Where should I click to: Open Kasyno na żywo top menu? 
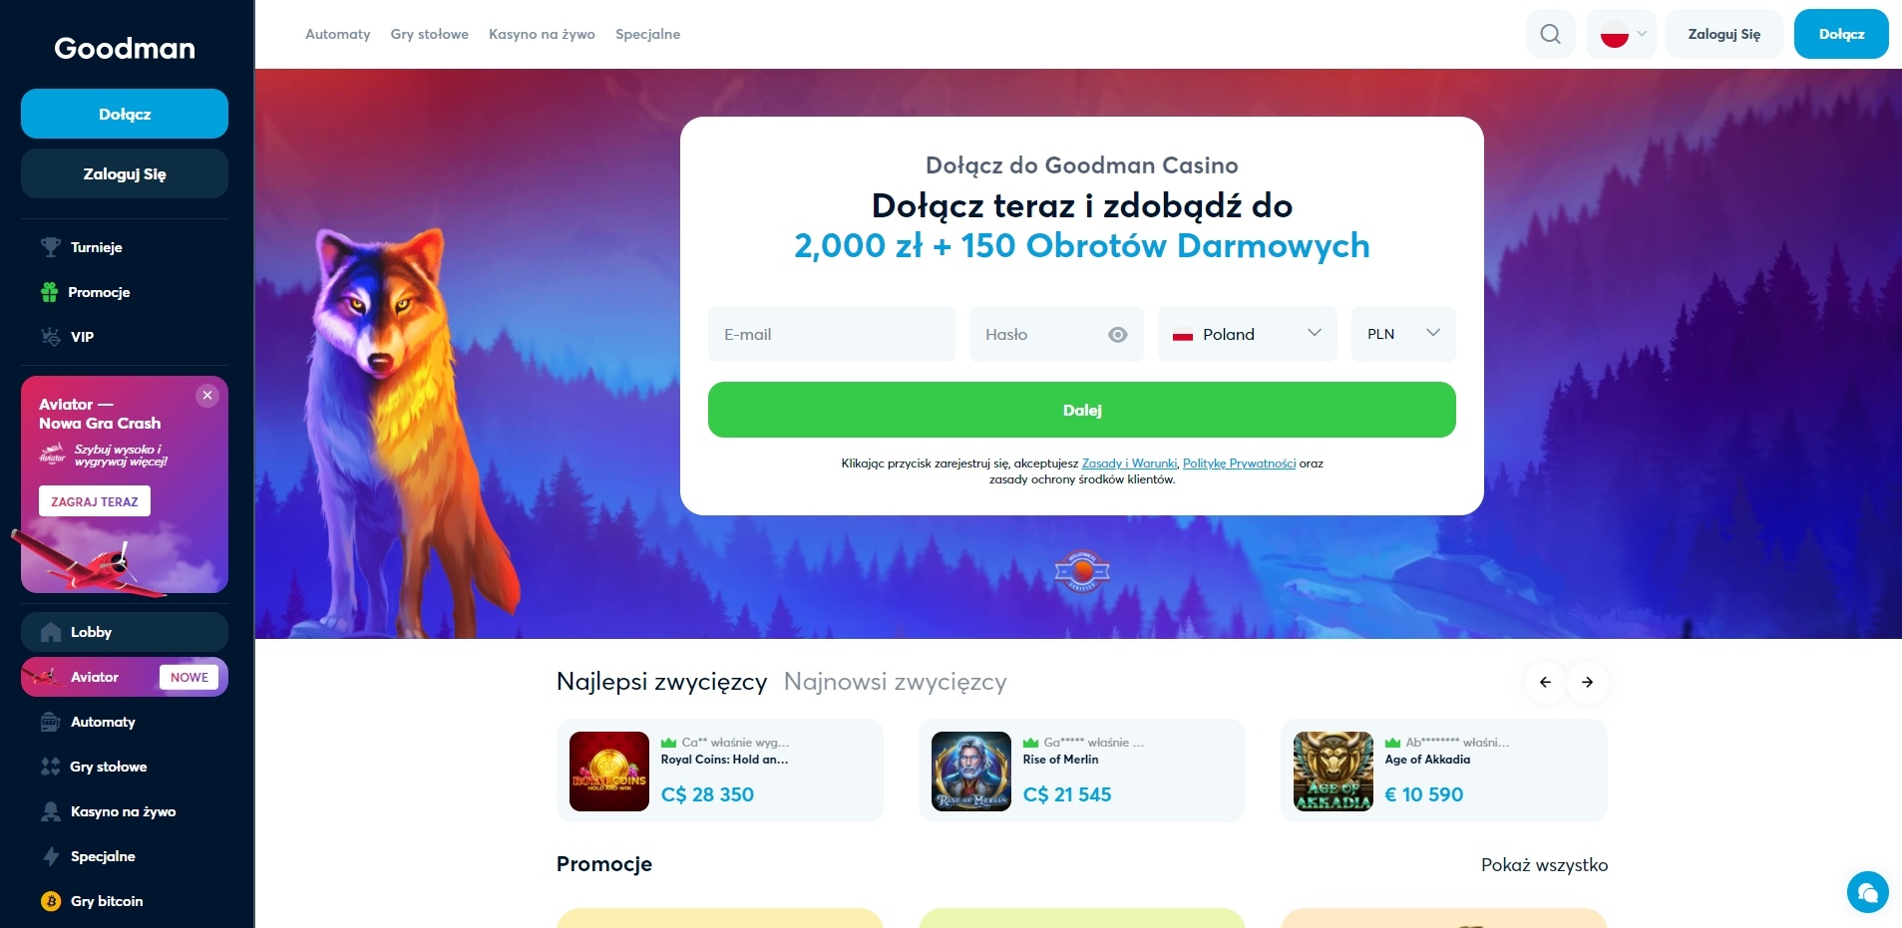click(x=542, y=34)
